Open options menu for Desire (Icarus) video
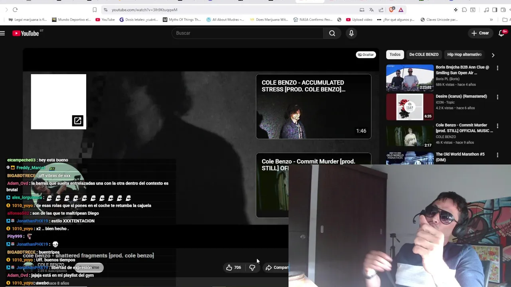 click(497, 97)
